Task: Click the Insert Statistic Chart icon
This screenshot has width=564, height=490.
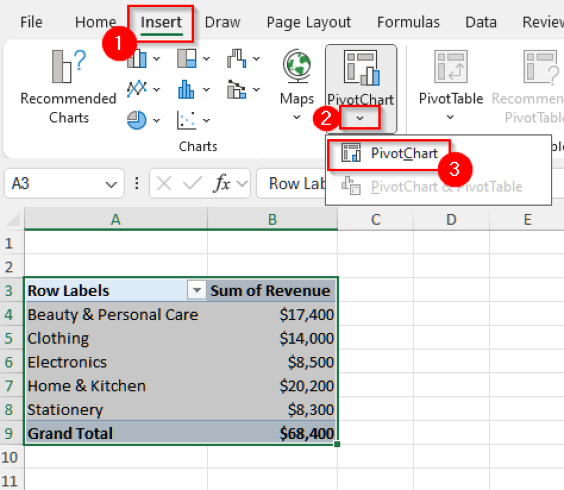Action: click(x=186, y=89)
